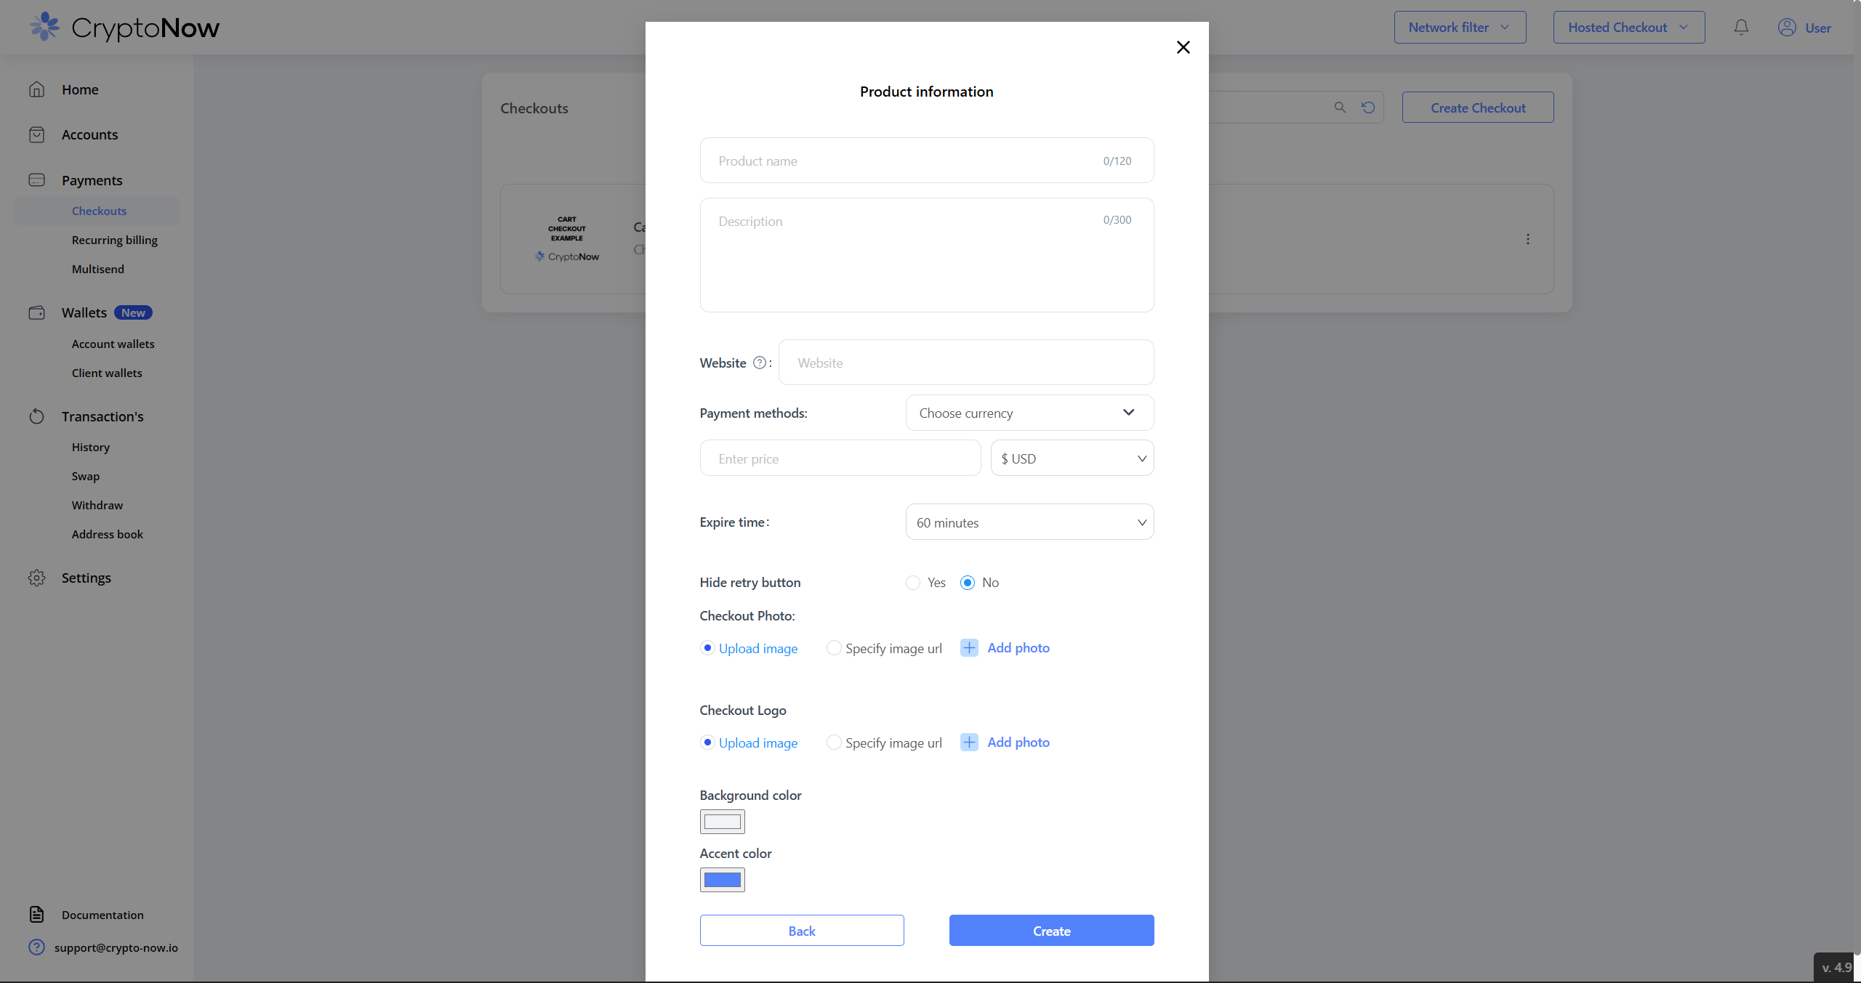Image resolution: width=1861 pixels, height=983 pixels.
Task: Open the Choose currency dropdown
Action: (1029, 413)
